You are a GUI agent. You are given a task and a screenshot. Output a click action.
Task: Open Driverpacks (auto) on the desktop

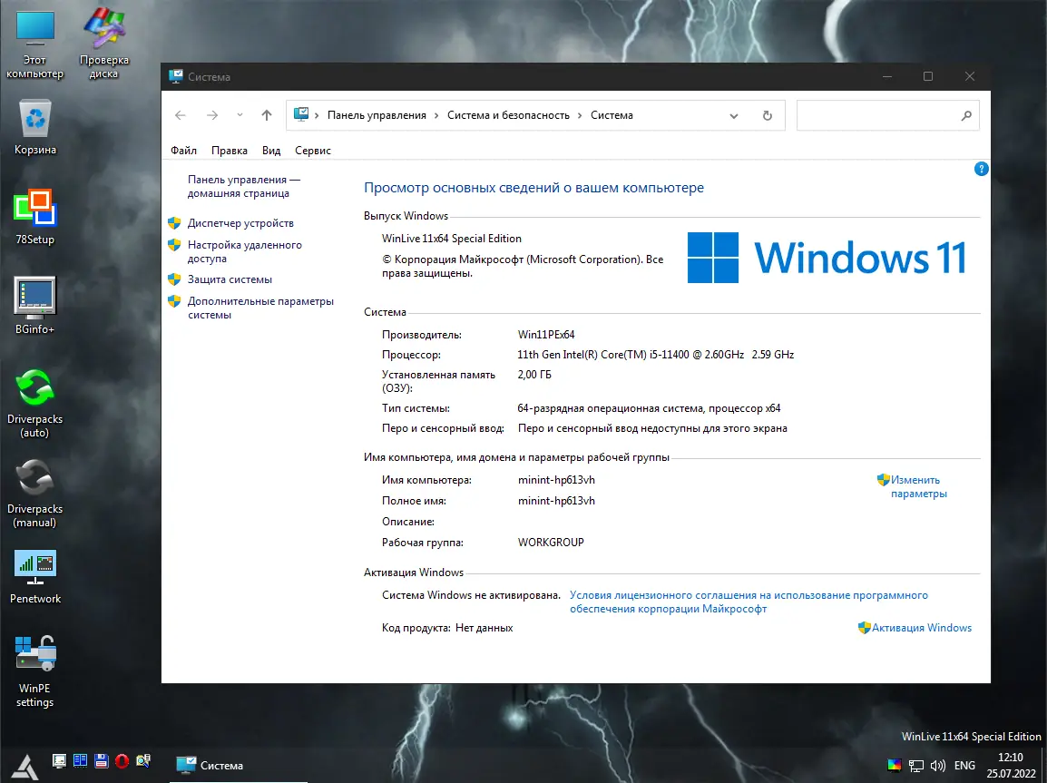pyautogui.click(x=34, y=403)
